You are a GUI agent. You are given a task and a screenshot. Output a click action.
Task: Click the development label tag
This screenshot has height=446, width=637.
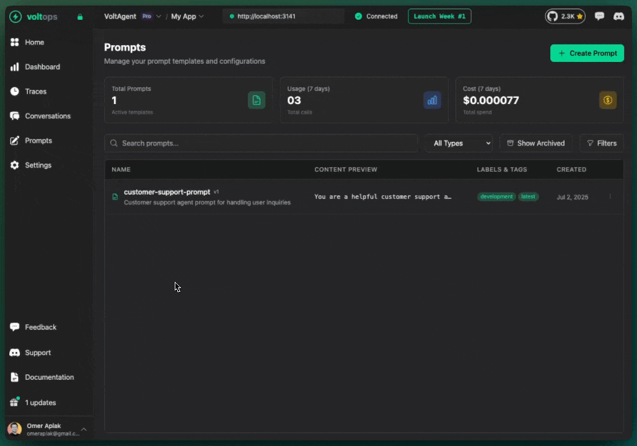click(x=496, y=197)
